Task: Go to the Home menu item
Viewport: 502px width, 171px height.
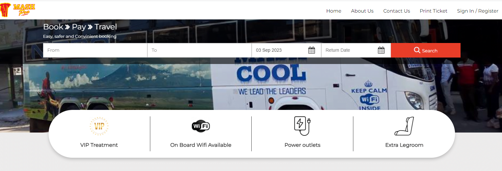Action: tap(334, 11)
